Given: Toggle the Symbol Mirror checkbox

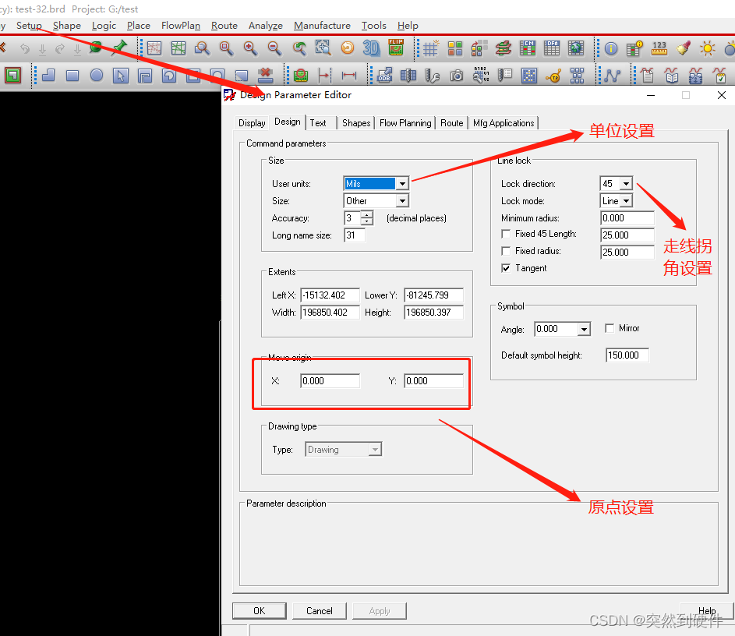Looking at the screenshot, I should point(610,328).
